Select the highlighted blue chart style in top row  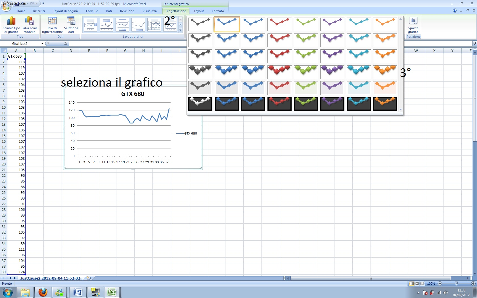click(x=227, y=24)
